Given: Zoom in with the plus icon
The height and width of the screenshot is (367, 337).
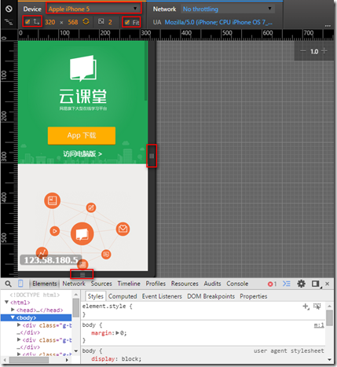Looking at the screenshot, I should pos(324,51).
